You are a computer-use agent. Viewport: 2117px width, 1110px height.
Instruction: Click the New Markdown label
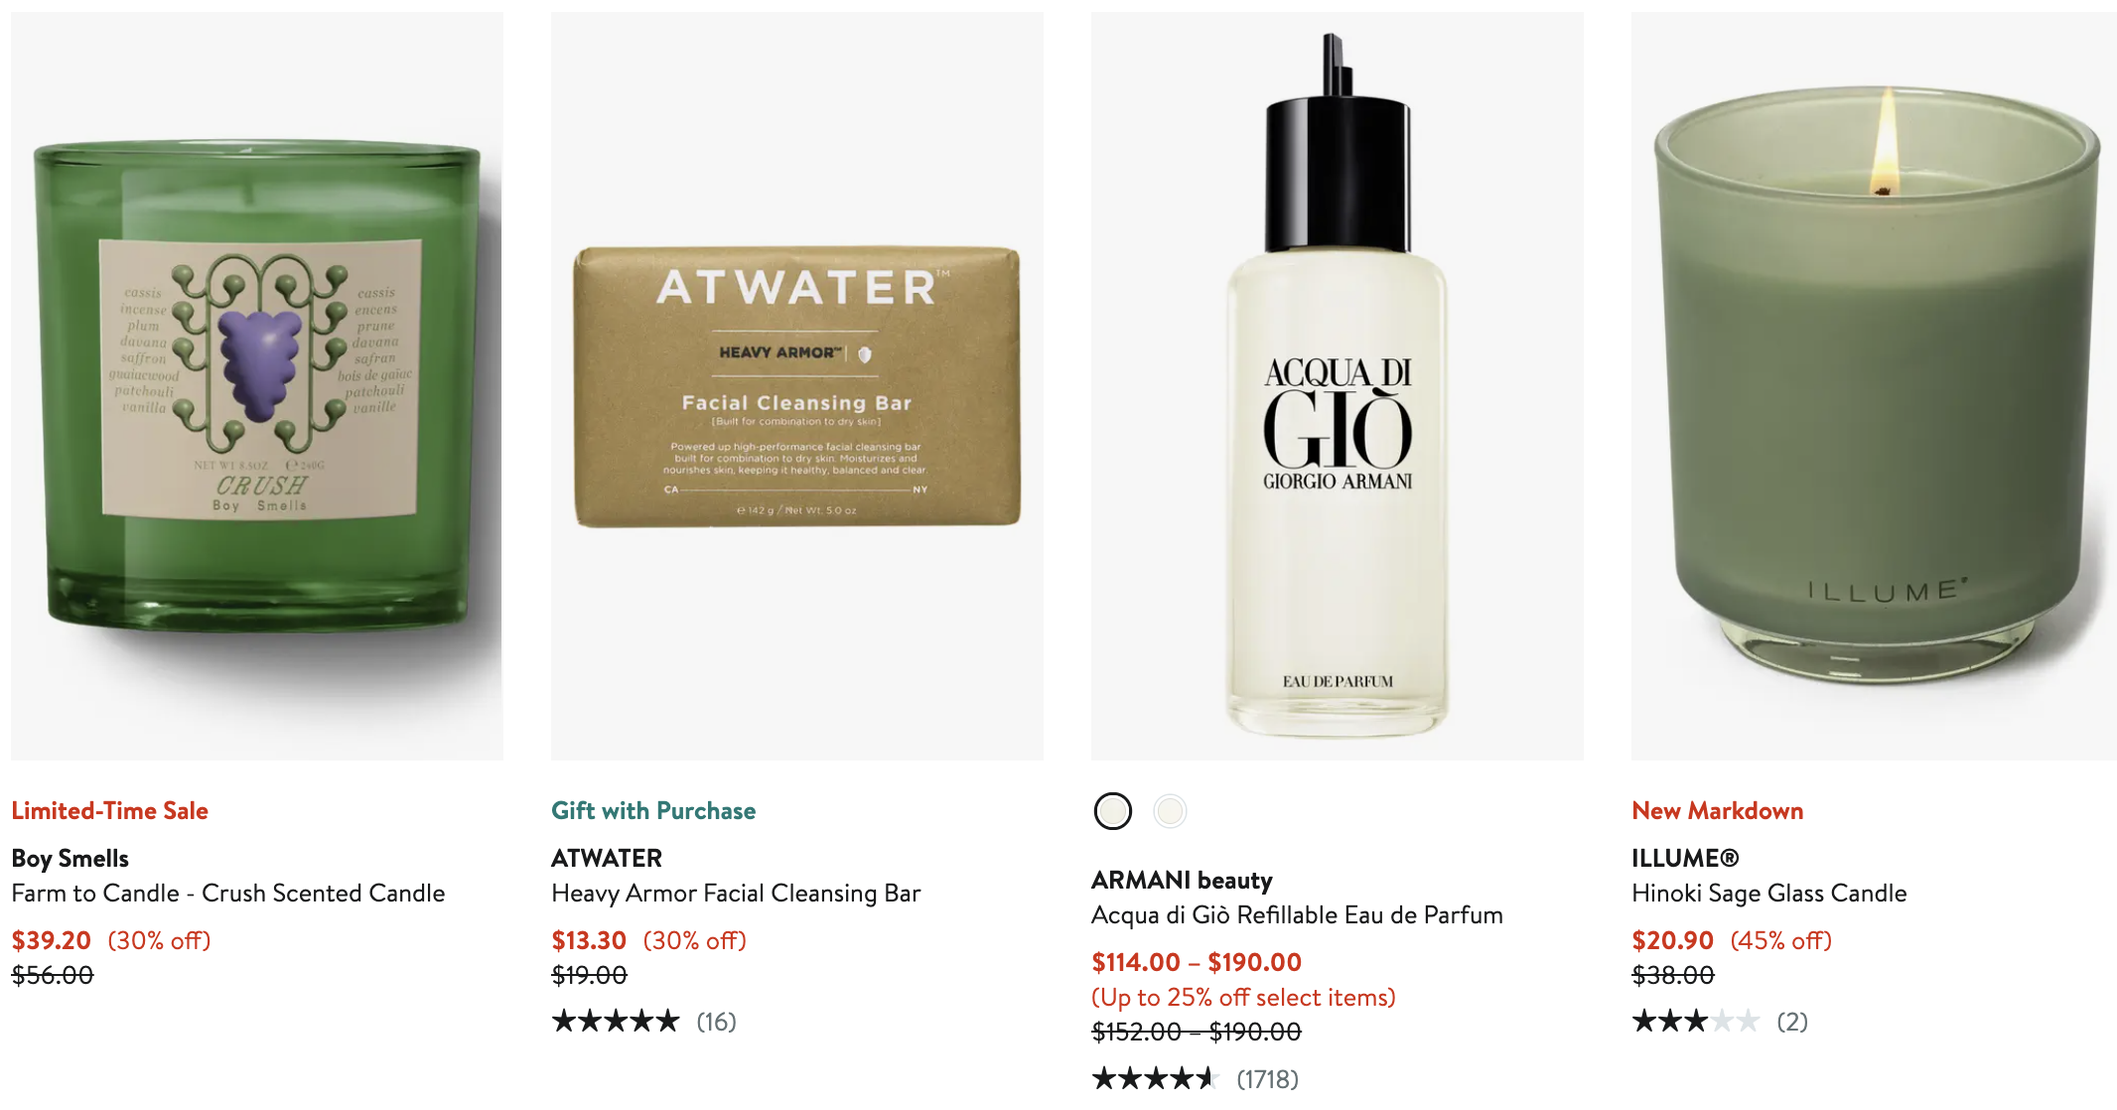pos(1717,810)
